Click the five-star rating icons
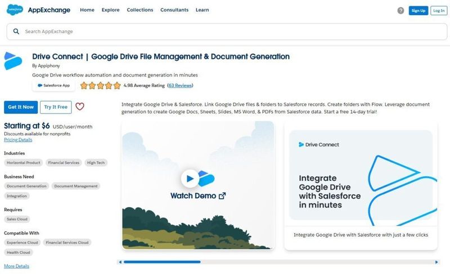 (x=101, y=85)
